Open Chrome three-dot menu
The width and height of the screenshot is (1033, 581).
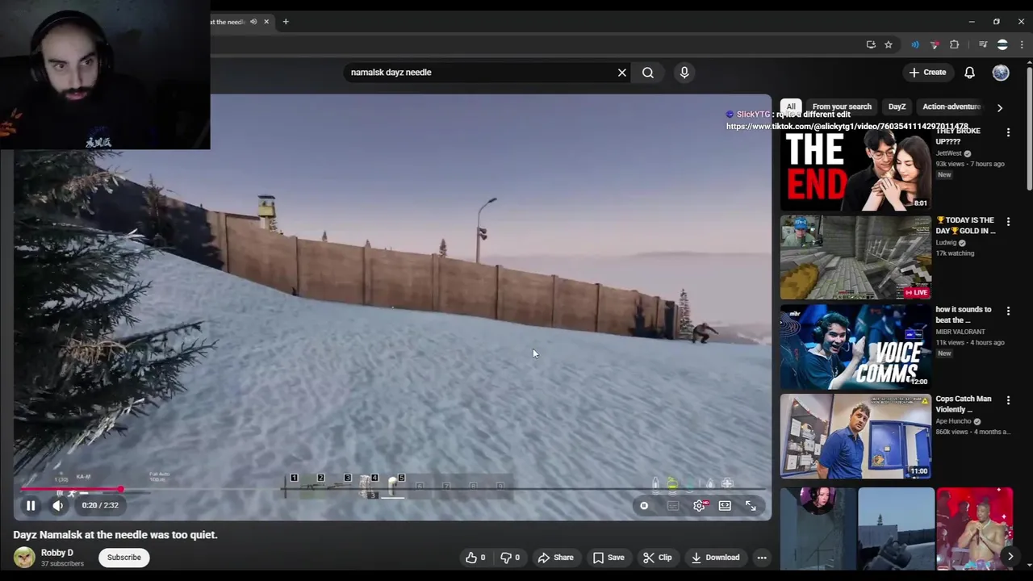click(x=1022, y=44)
